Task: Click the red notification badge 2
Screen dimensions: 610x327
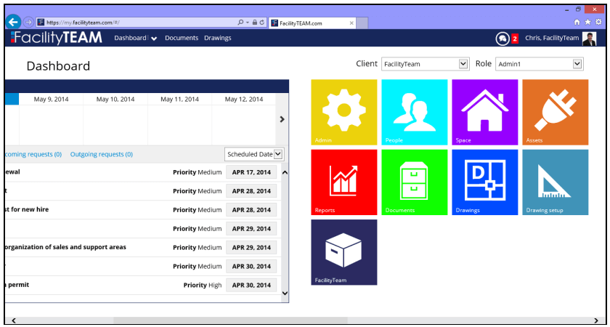Action: coord(515,39)
